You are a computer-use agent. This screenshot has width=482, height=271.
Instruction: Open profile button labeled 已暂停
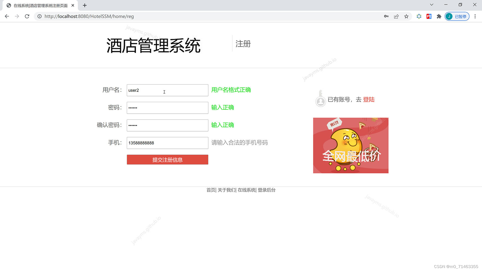pos(457,16)
